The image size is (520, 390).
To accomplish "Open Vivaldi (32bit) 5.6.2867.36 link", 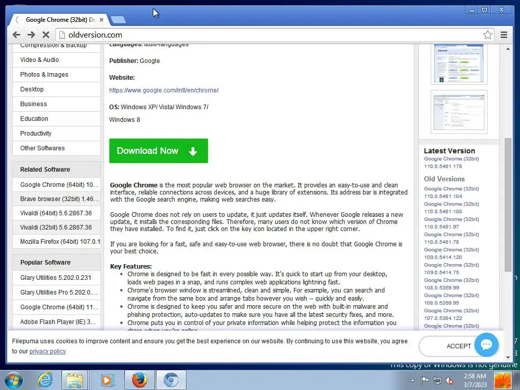I will coord(56,227).
